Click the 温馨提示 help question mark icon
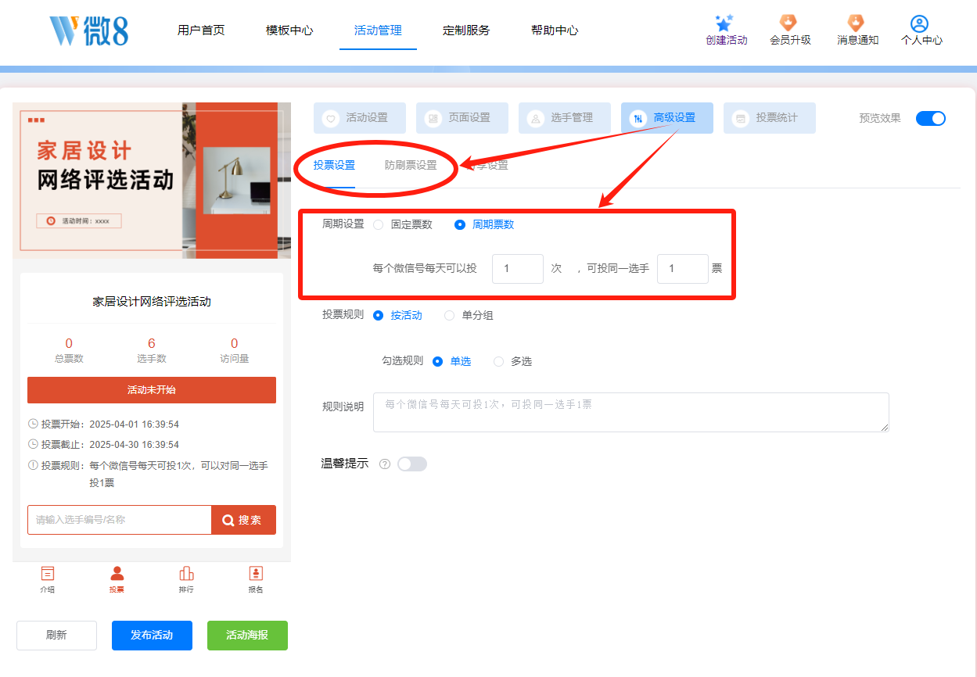 point(385,464)
